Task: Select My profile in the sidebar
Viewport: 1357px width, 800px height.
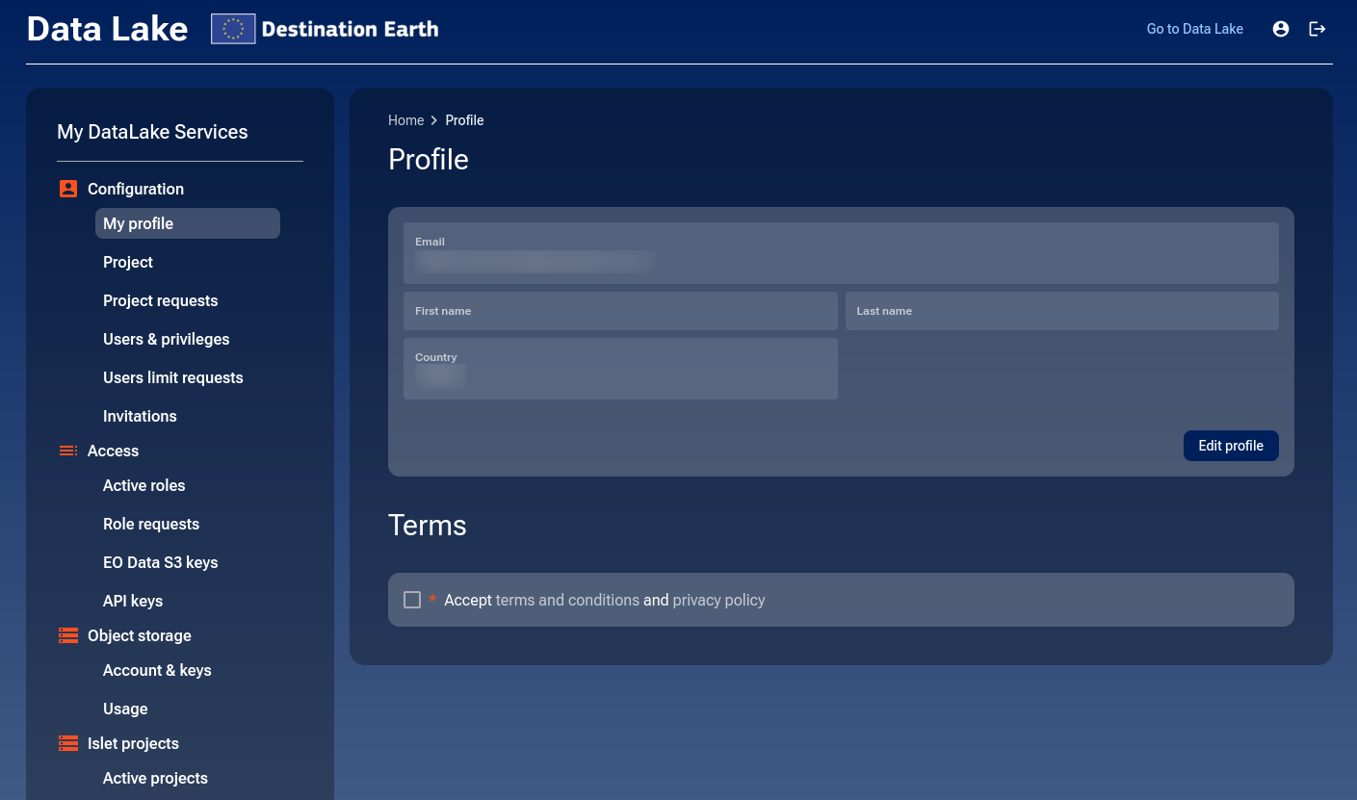Action: click(138, 223)
